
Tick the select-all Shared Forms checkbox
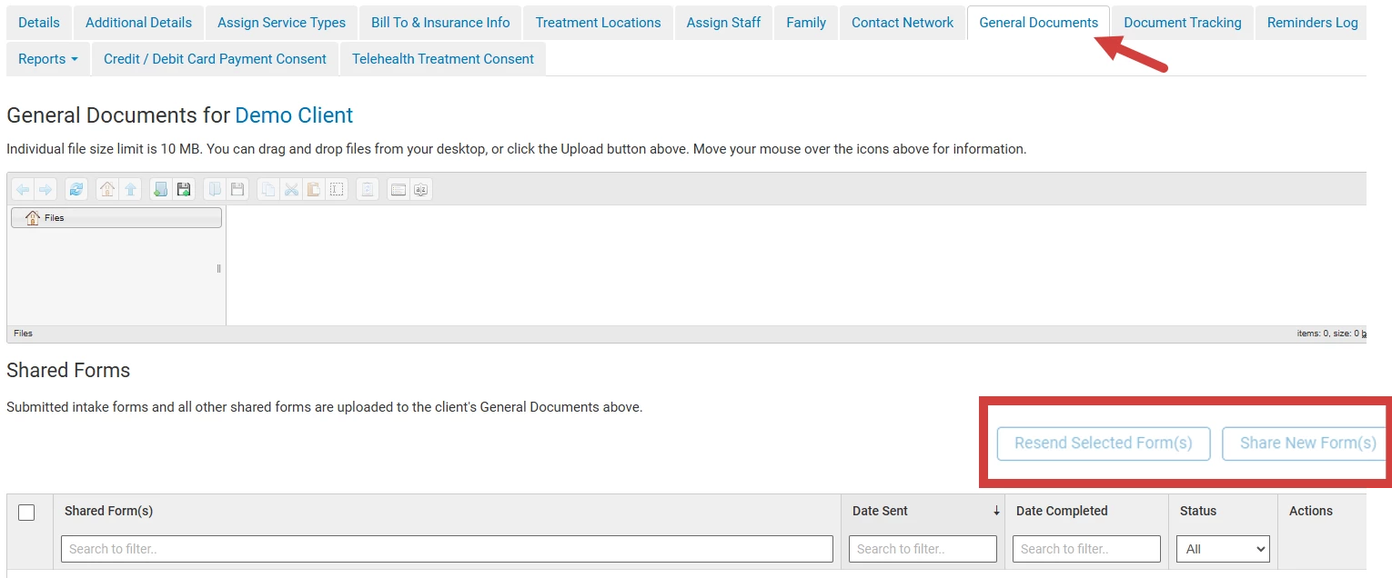(26, 513)
